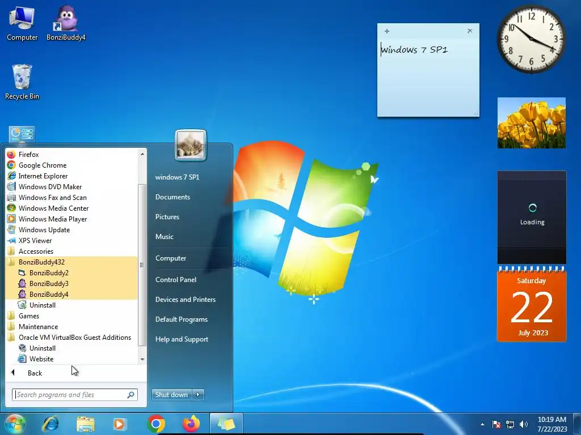Open Music from the Start menu
The width and height of the screenshot is (581, 435).
click(164, 236)
